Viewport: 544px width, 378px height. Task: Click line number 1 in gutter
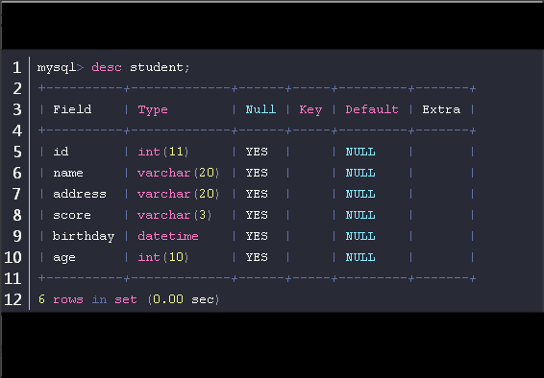[16, 67]
